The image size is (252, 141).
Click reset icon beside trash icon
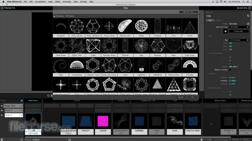tap(21, 140)
